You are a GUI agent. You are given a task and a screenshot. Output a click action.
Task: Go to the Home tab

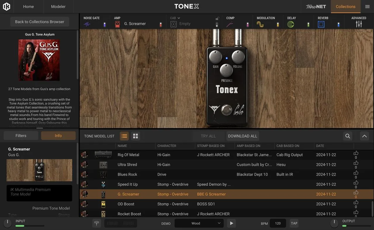click(28, 6)
